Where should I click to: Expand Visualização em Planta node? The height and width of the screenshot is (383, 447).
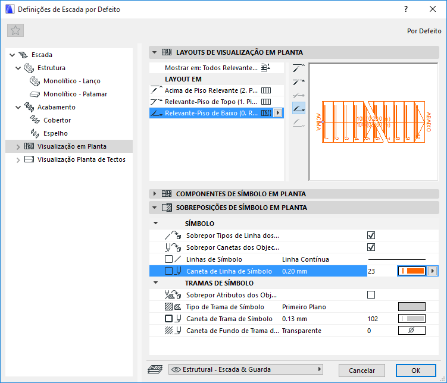[18, 147]
